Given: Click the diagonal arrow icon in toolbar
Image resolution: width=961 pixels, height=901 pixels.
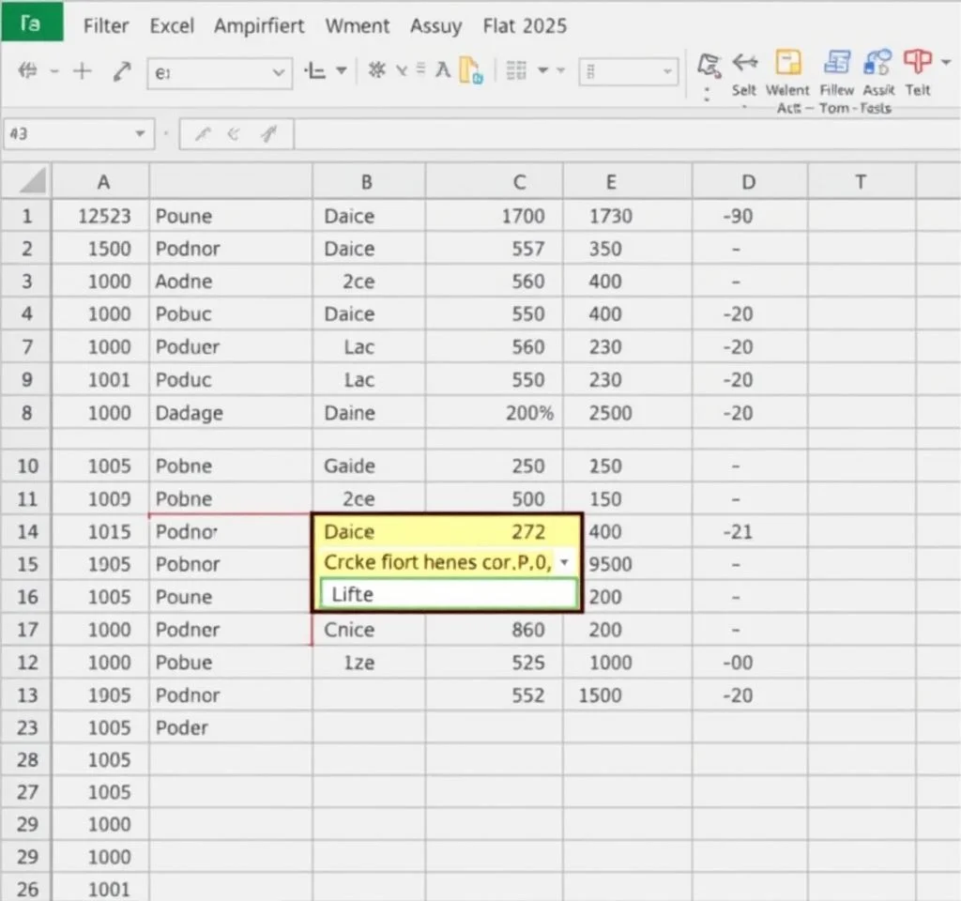Looking at the screenshot, I should pyautogui.click(x=121, y=71).
